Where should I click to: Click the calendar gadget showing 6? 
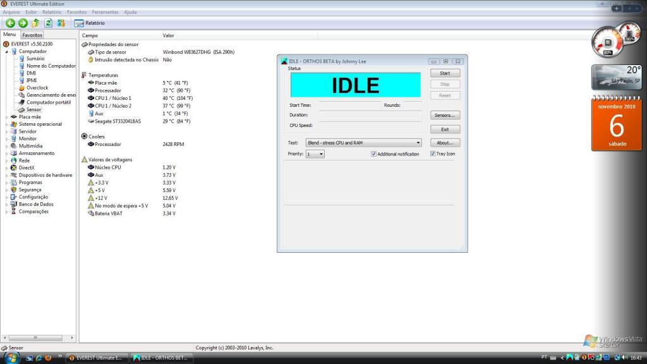[x=617, y=124]
